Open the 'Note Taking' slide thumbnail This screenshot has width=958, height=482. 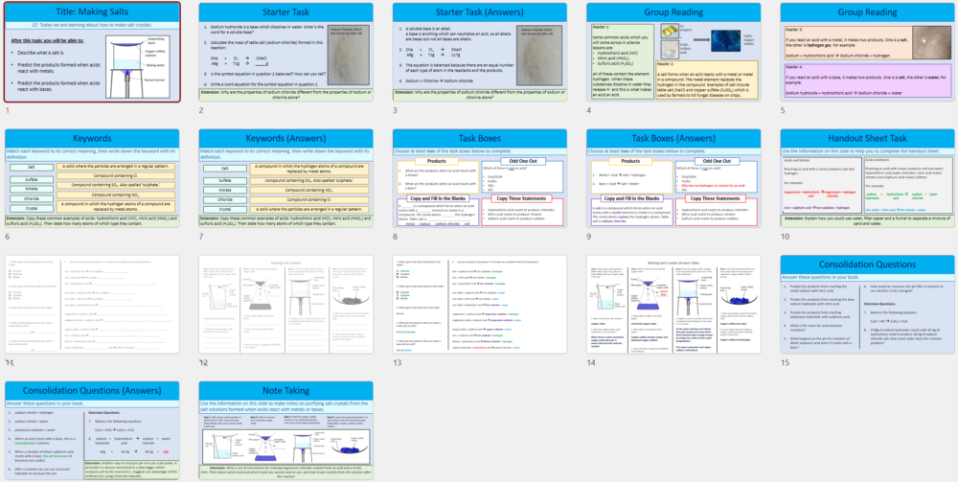[x=285, y=430]
